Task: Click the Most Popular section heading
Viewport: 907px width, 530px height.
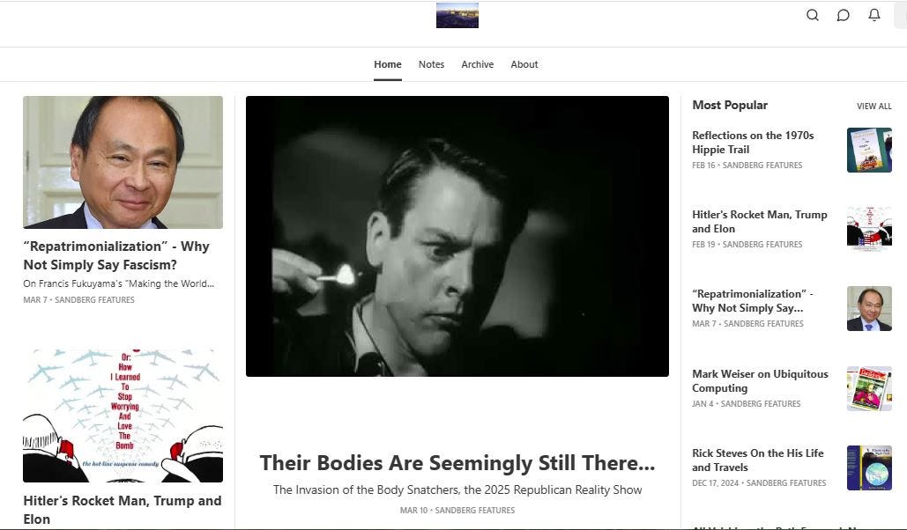Action: [730, 105]
